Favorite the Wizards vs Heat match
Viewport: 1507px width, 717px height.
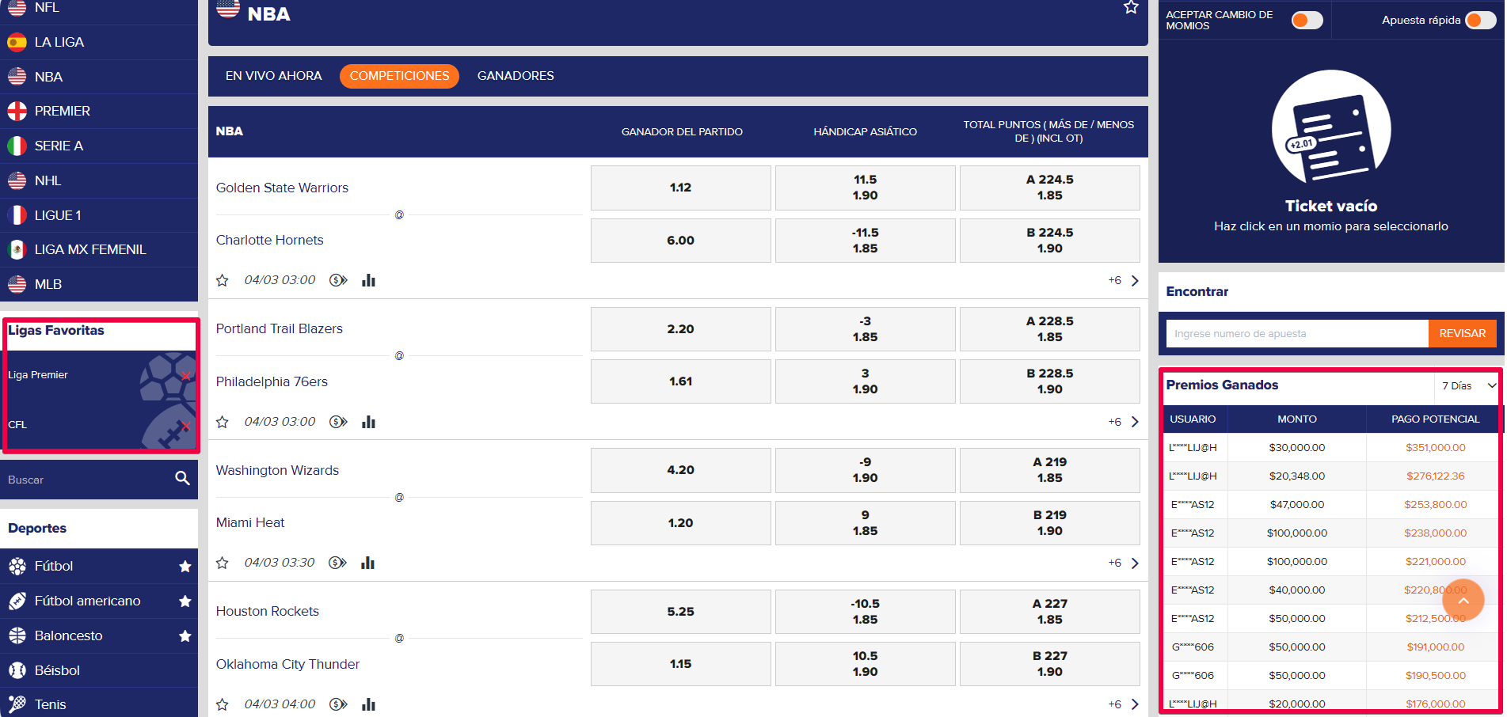click(x=223, y=563)
